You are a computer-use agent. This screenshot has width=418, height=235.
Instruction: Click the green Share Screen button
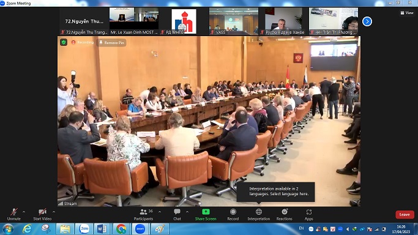click(206, 214)
